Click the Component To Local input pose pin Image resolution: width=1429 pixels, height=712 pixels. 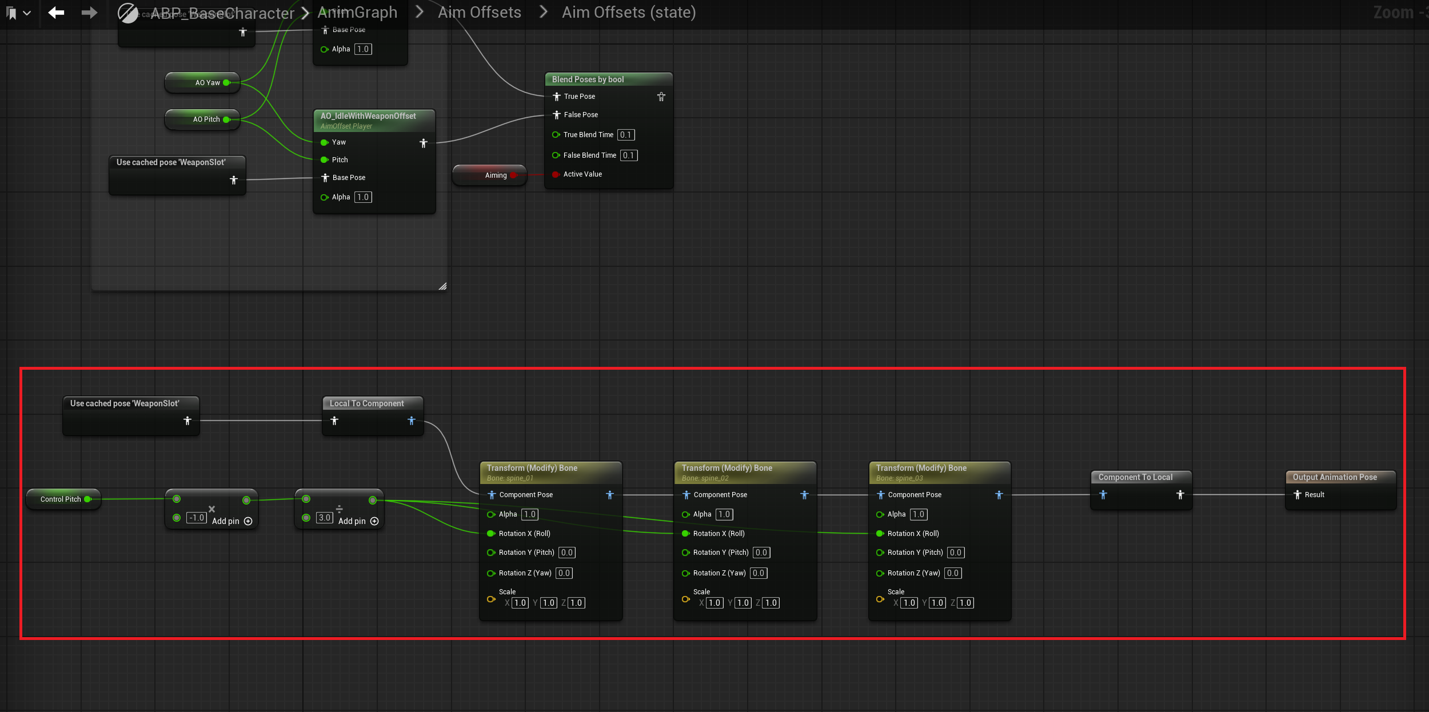[1103, 495]
